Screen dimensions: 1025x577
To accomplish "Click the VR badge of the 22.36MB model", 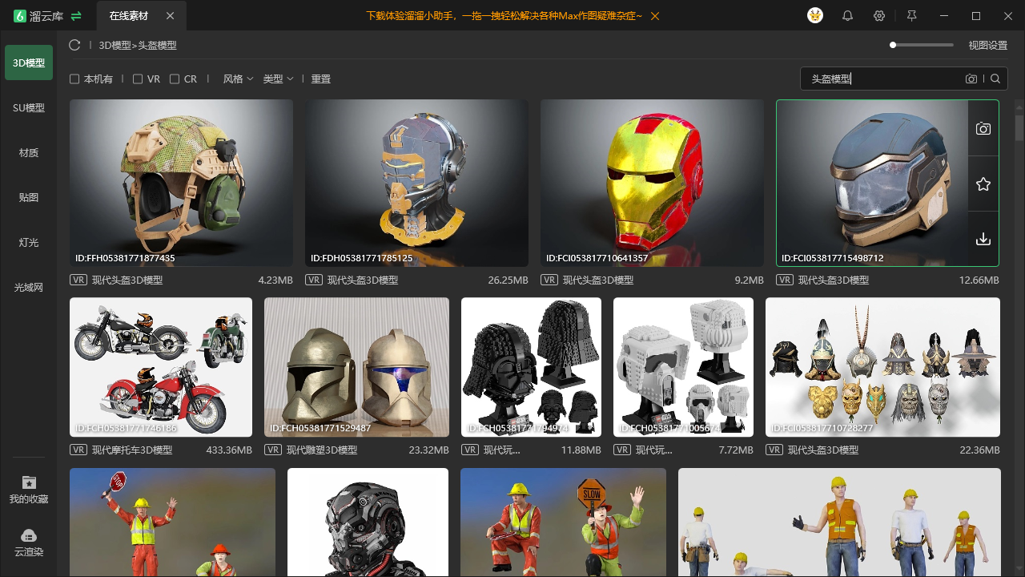I will [774, 450].
